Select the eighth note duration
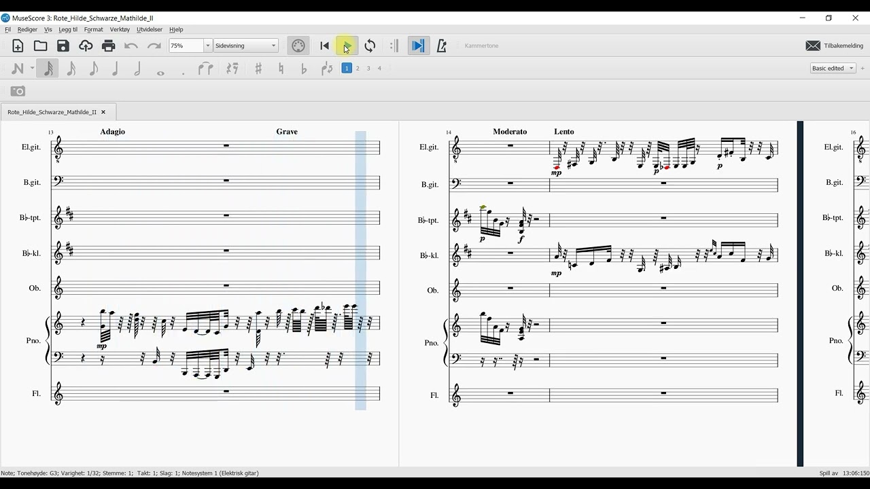Viewport: 870px width, 489px height. pyautogui.click(x=94, y=69)
